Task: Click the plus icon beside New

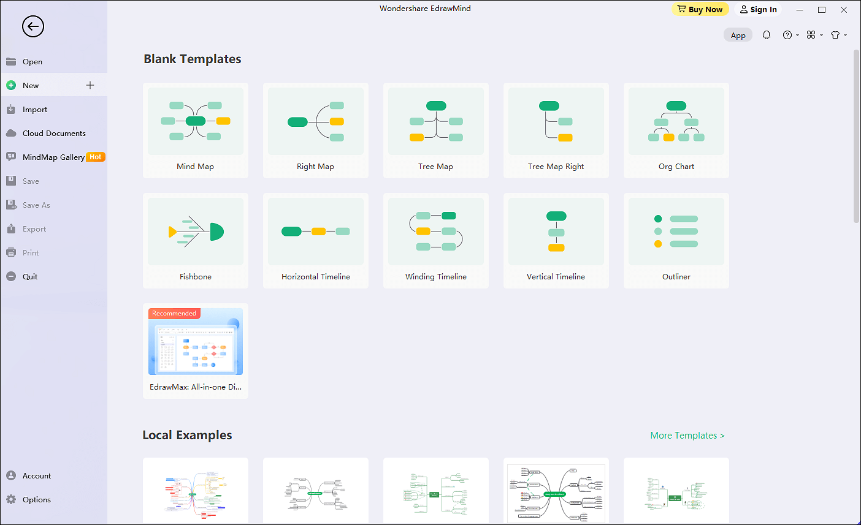Action: 90,85
